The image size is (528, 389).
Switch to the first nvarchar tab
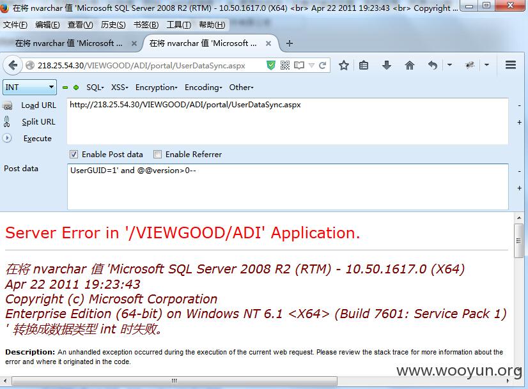(69, 43)
